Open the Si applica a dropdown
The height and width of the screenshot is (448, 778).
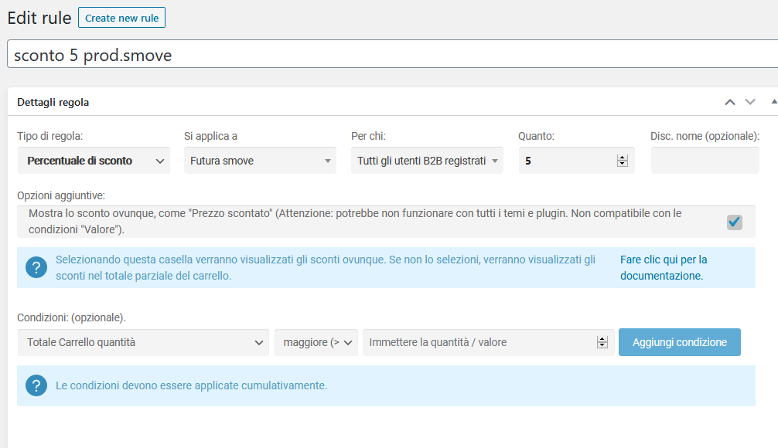(260, 161)
